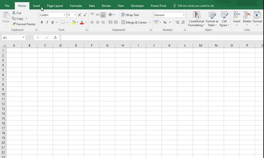The image size is (264, 158).
Task: Open the Formulas ribbon tab
Action: 76,6
